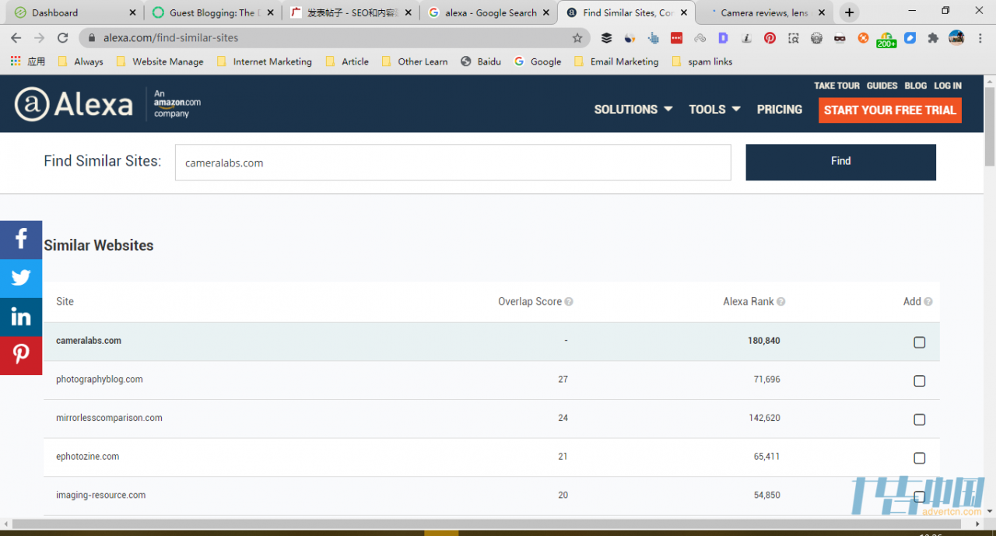The image size is (996, 536).
Task: Open the screenshot search extension
Action: 793,37
